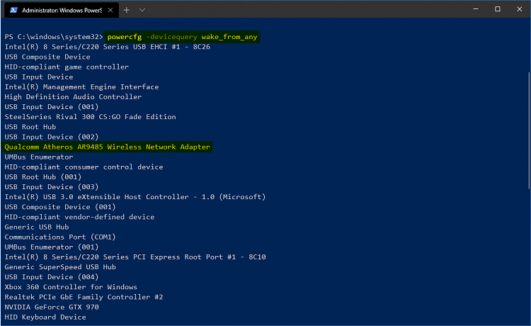Click the PowerShell icon on the tab
Viewport: 531px width, 326px height.
(13, 10)
